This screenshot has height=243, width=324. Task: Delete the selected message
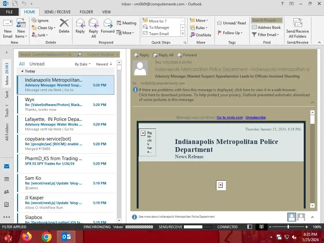(64, 26)
